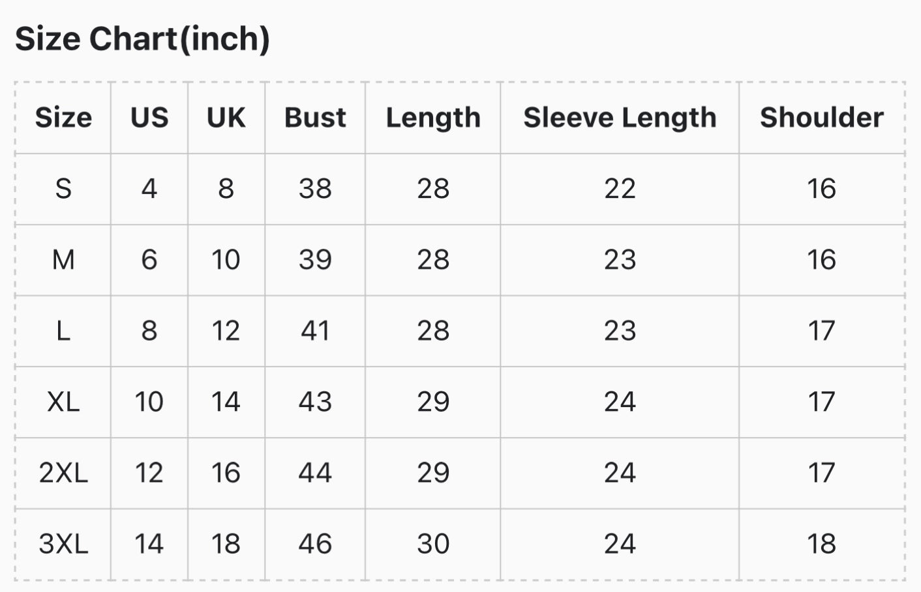Screen dimensions: 921x592
Task: Click the Sleeve Length column header
Action: [x=620, y=118]
